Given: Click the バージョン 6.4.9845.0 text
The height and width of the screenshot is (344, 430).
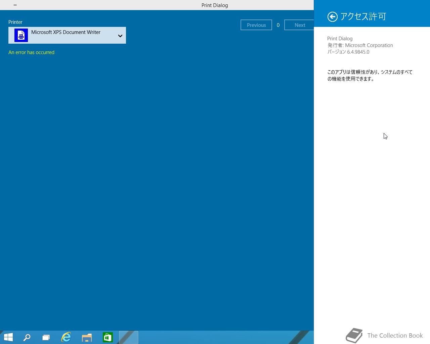Looking at the screenshot, I should pos(348,52).
